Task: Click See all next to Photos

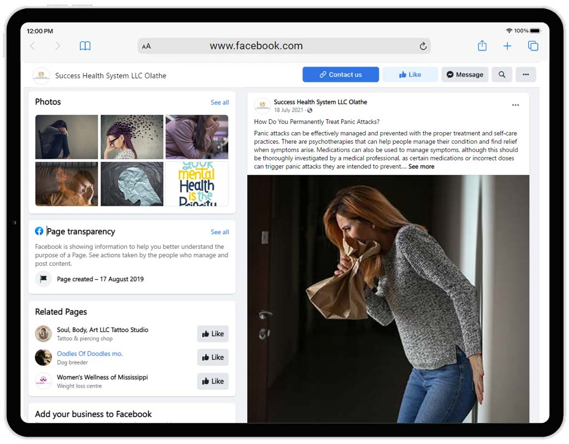Action: tap(219, 103)
